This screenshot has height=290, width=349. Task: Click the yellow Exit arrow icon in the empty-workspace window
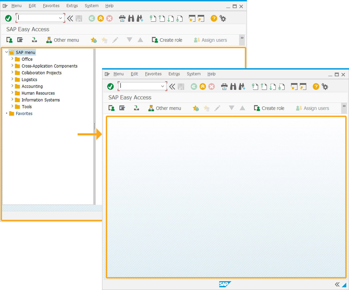(x=203, y=87)
